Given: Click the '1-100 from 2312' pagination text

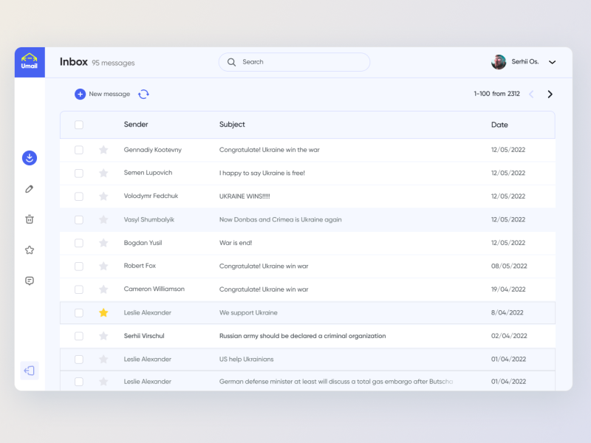Looking at the screenshot, I should point(496,94).
